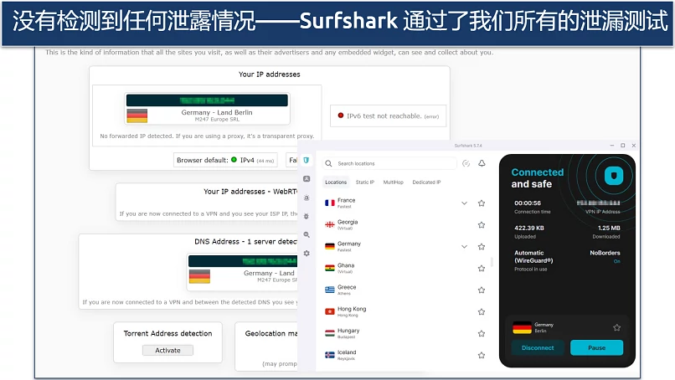Click the 422.39 KB uploaded value

[529, 229]
